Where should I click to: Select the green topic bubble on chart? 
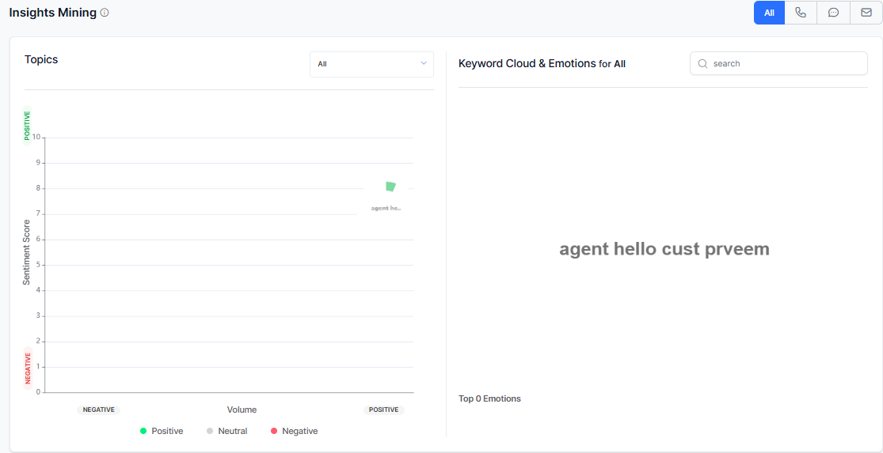390,187
